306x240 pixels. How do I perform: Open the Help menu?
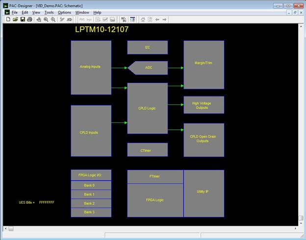tap(97, 12)
